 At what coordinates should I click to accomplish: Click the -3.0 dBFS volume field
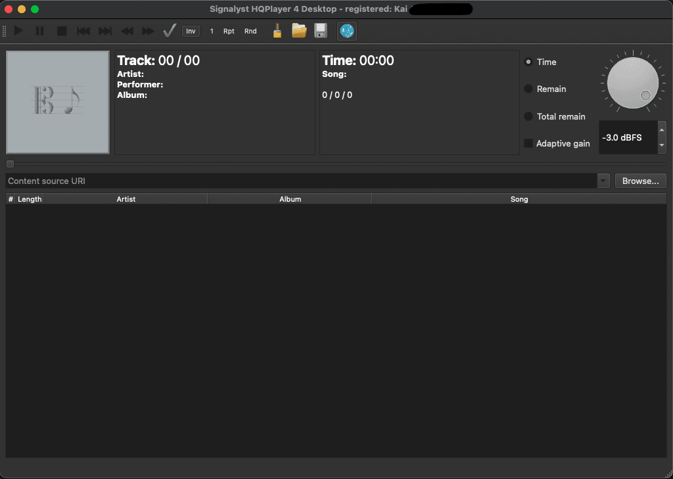point(628,138)
